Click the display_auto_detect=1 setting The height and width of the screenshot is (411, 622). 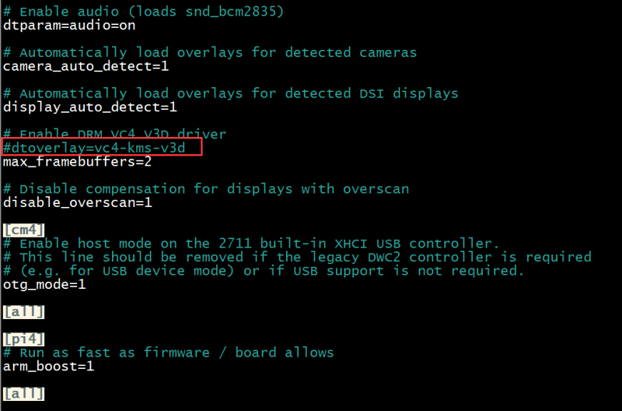pos(90,107)
